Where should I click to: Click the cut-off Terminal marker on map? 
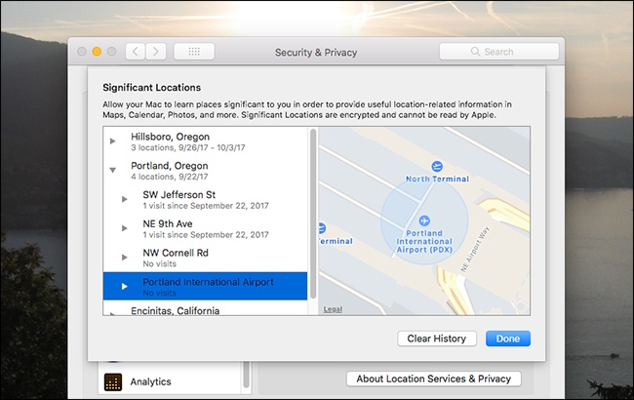coord(322,228)
